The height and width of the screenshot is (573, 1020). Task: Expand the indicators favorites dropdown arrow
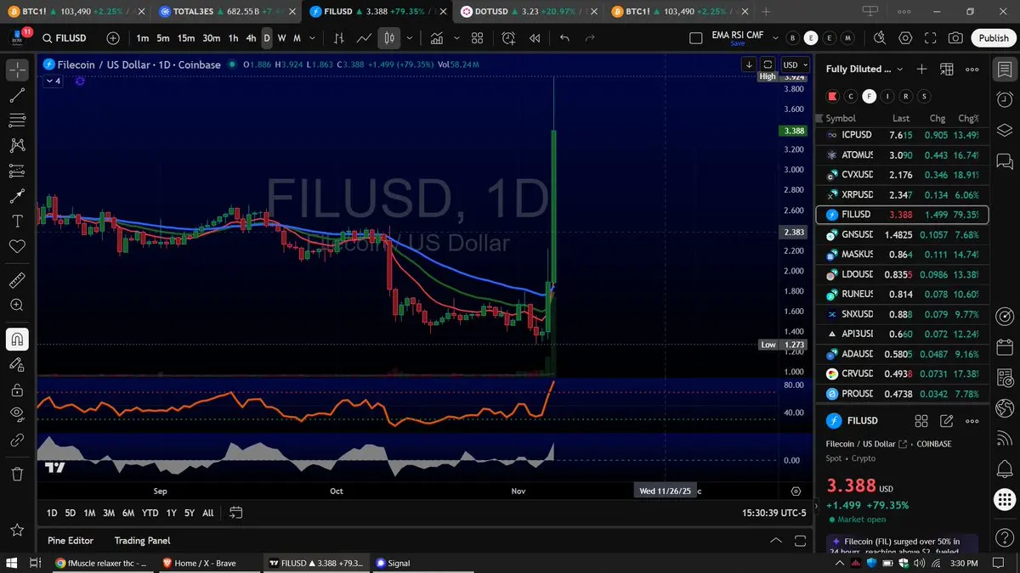click(x=456, y=38)
